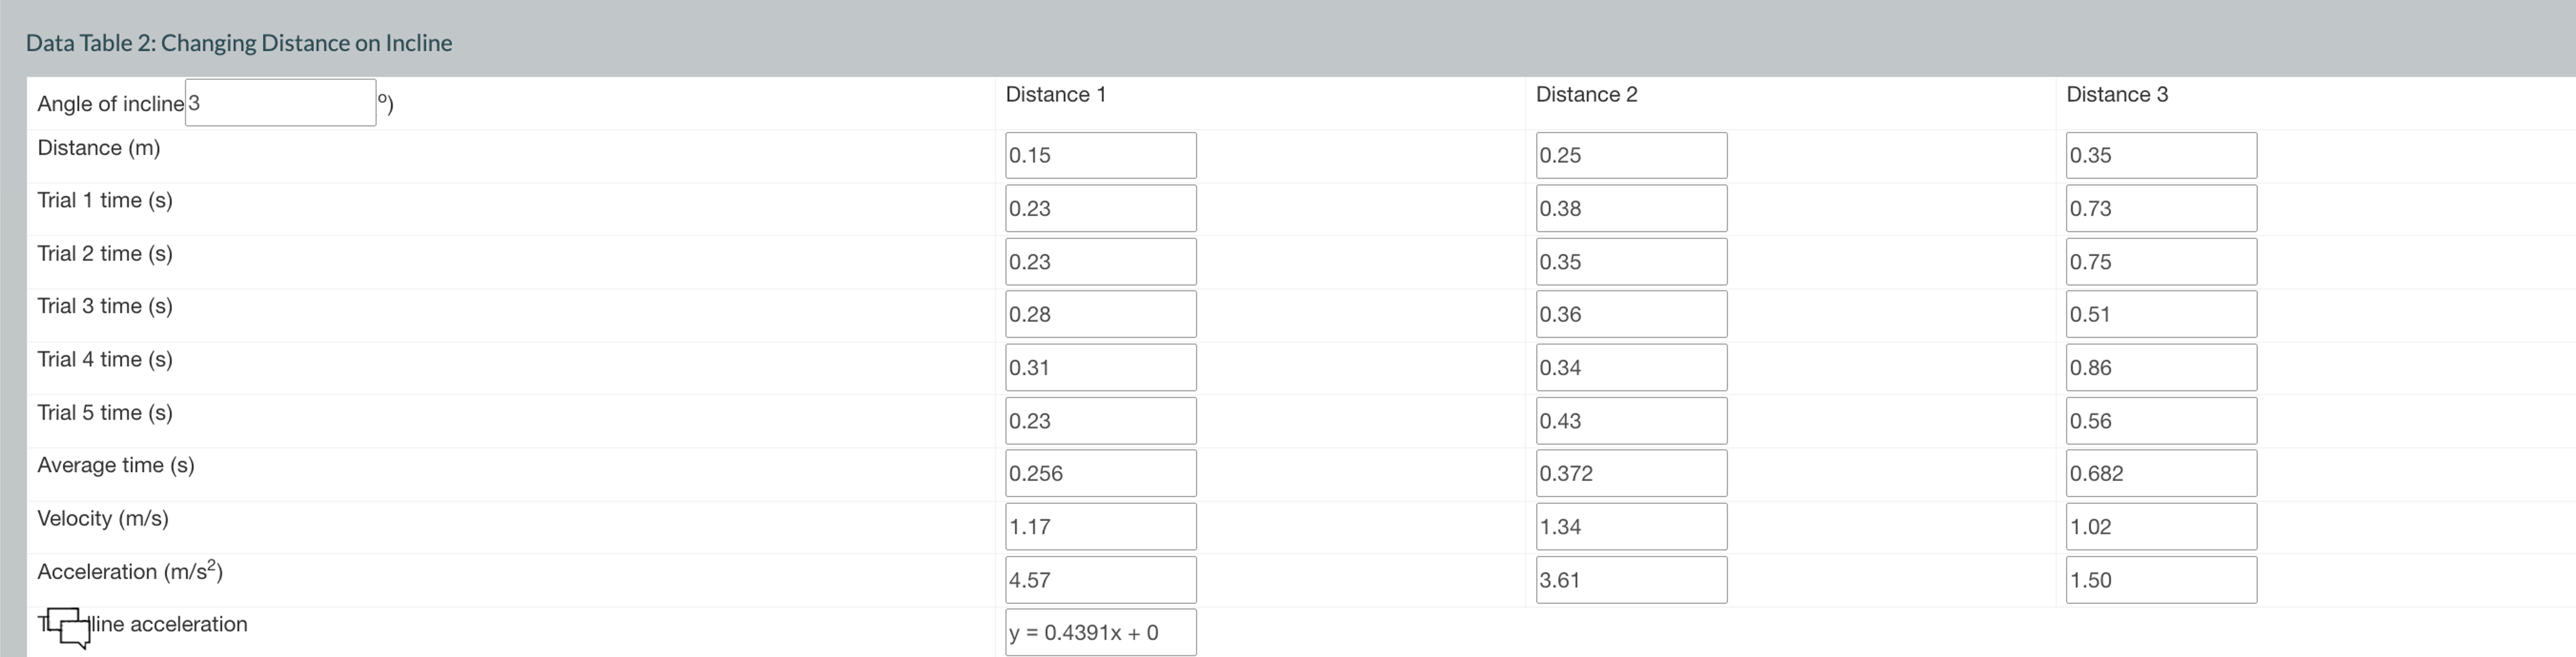Click the Data Table 2 heading text
Viewport: 2576px width, 657px height.
pyautogui.click(x=239, y=43)
